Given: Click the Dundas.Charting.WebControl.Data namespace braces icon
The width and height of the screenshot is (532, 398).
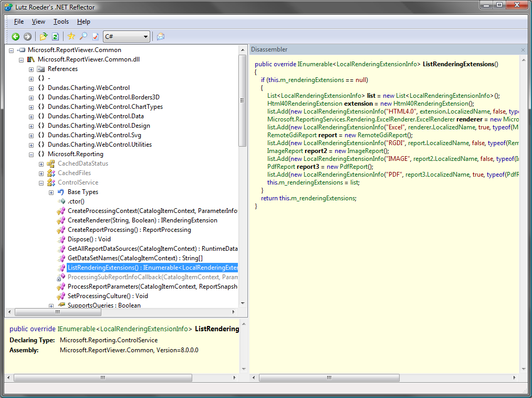Looking at the screenshot, I should (x=41, y=116).
